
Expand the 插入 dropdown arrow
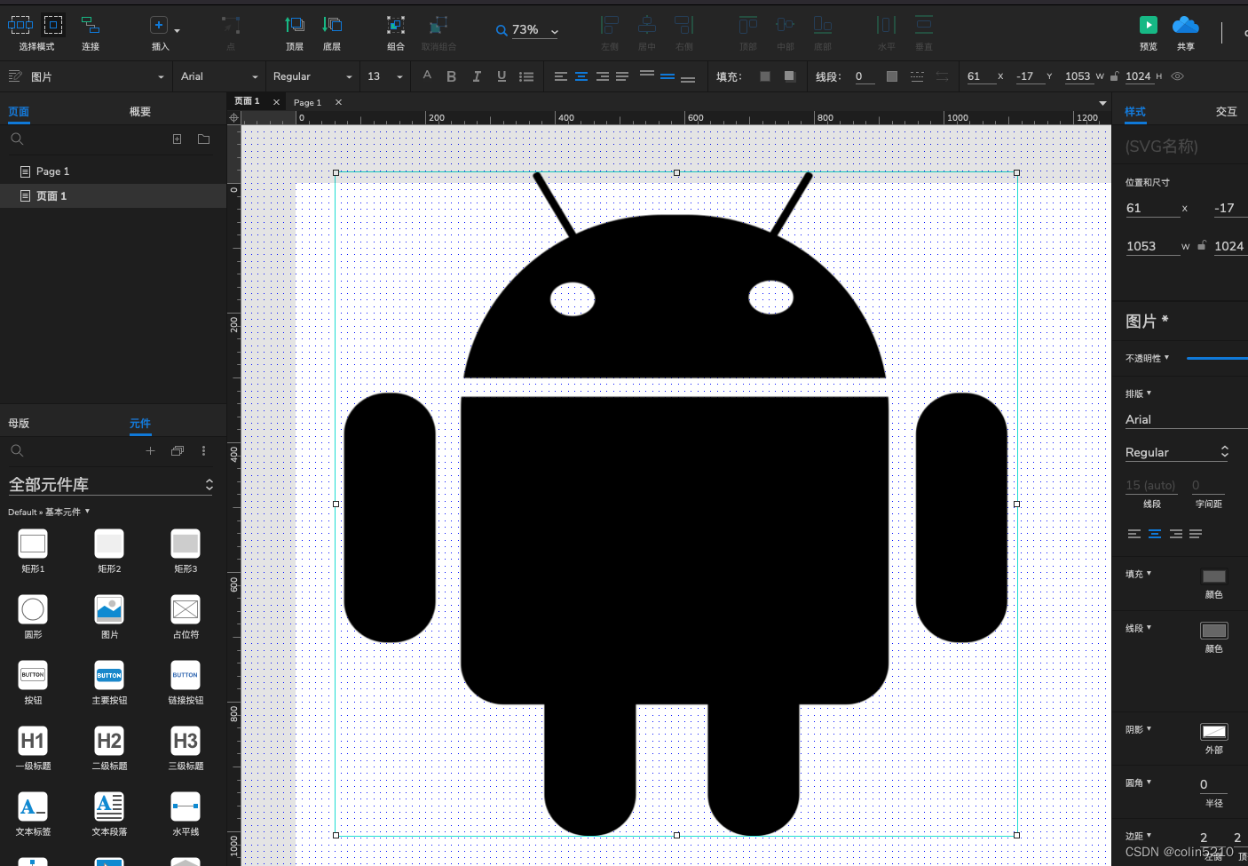point(177,31)
